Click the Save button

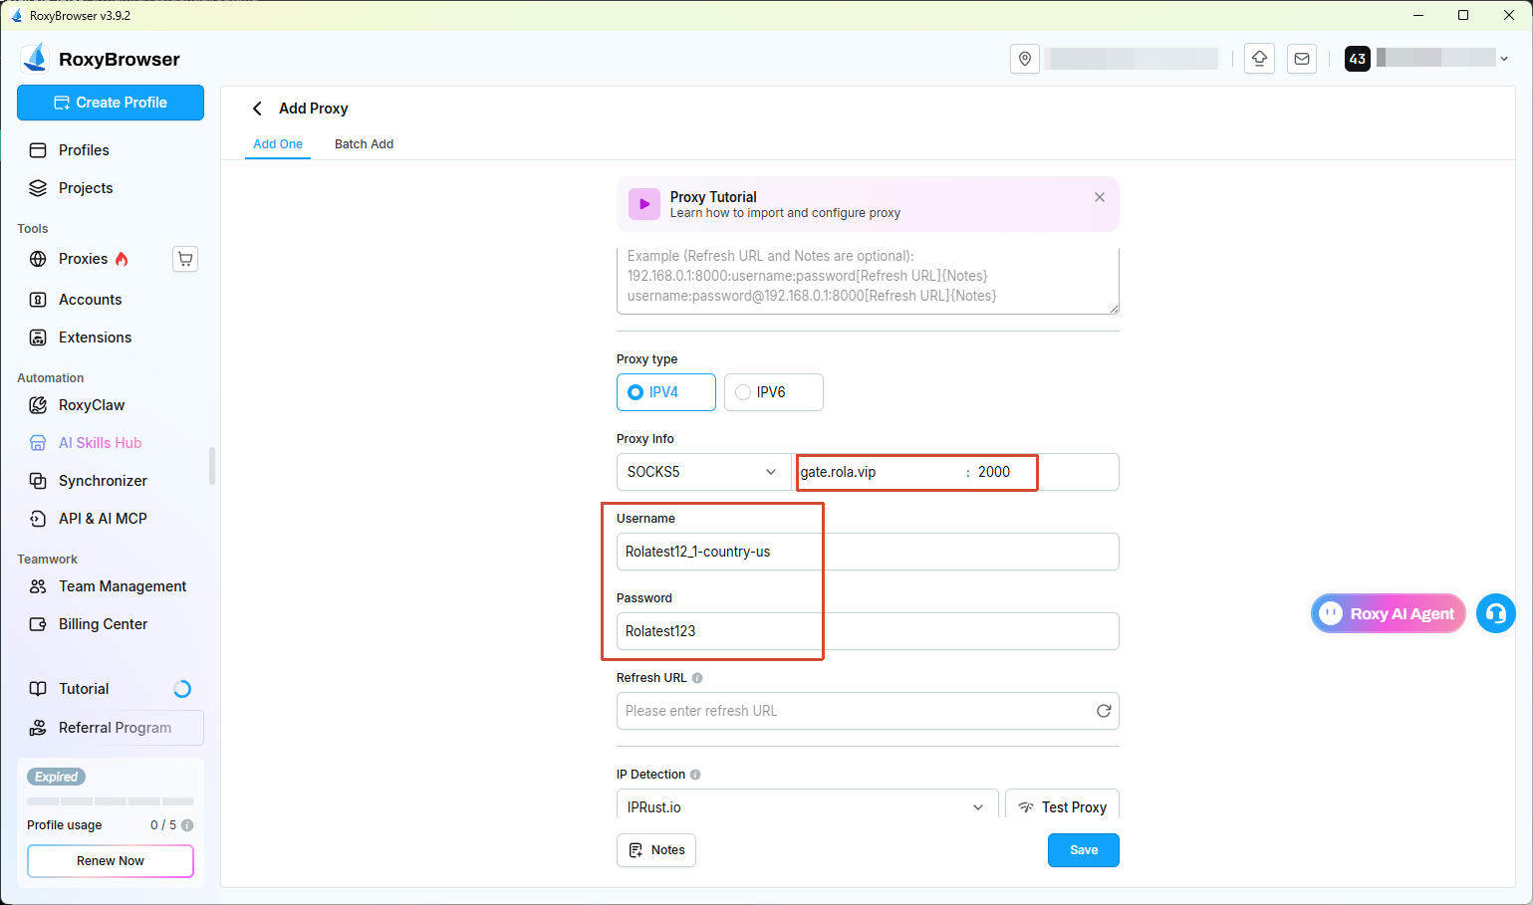(1084, 850)
